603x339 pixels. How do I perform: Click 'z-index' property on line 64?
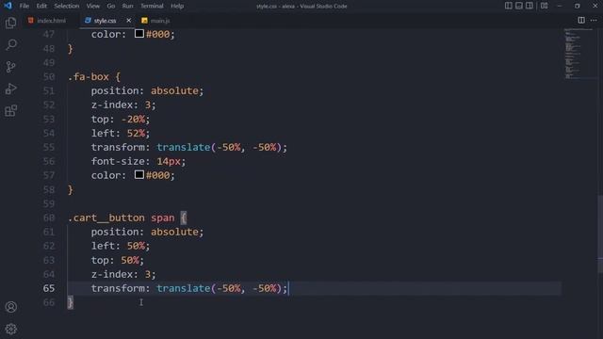click(x=112, y=274)
